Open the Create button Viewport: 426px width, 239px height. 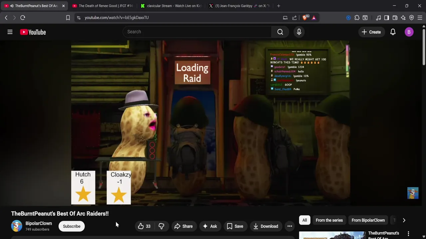point(371,32)
